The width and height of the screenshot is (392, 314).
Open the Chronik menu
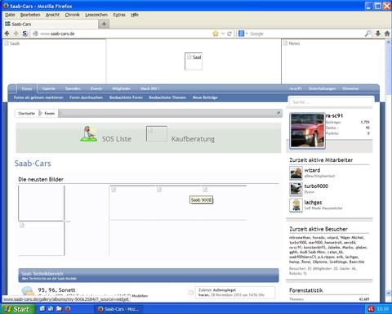(x=73, y=15)
